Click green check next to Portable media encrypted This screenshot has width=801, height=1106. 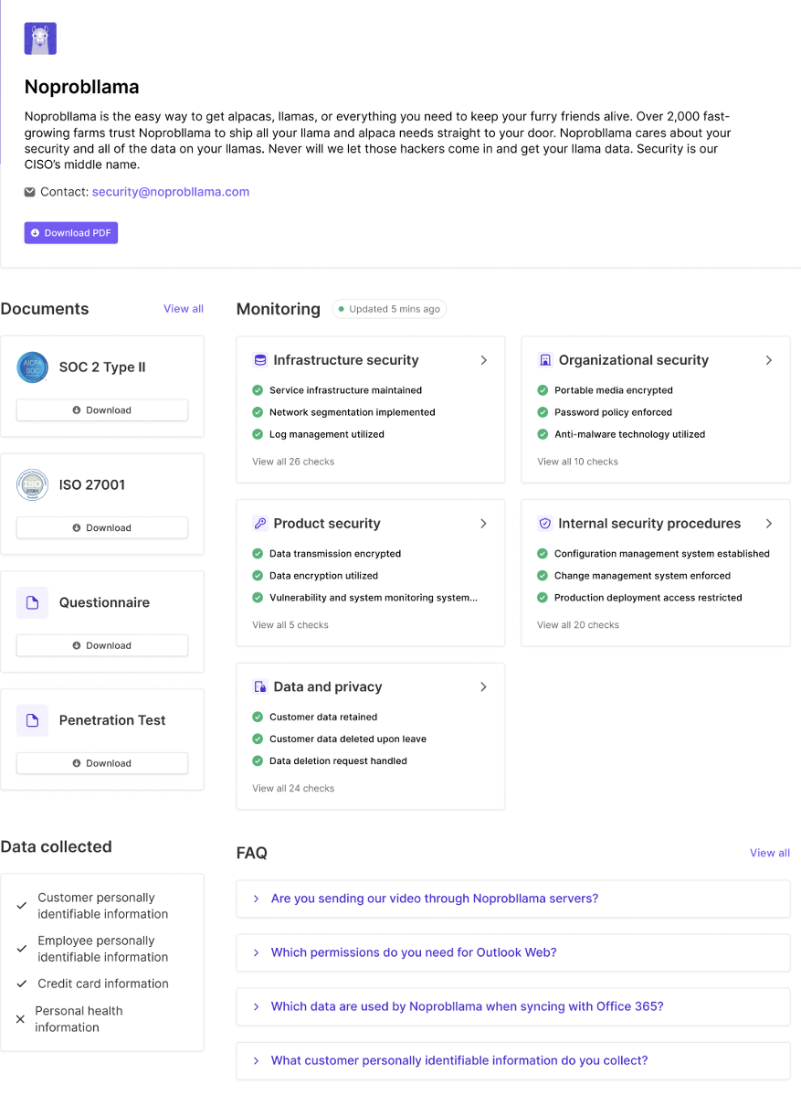543,390
